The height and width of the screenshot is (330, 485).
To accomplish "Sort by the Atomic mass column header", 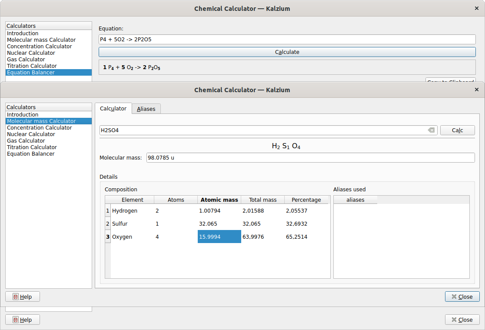I will click(x=219, y=200).
